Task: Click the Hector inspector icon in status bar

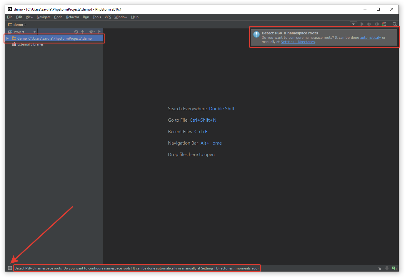Action: coord(387,268)
